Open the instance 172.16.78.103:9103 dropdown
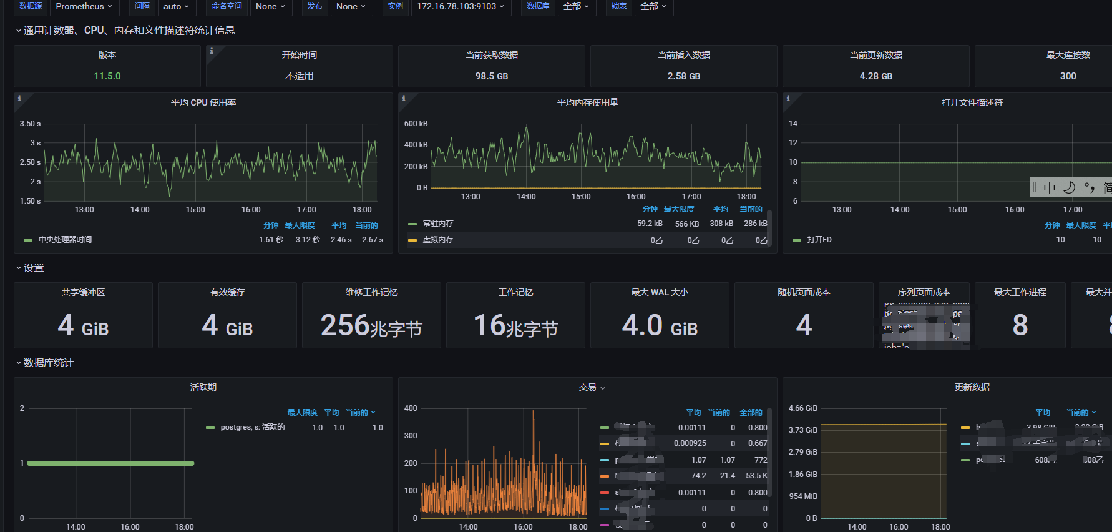The image size is (1112, 532). (x=461, y=7)
